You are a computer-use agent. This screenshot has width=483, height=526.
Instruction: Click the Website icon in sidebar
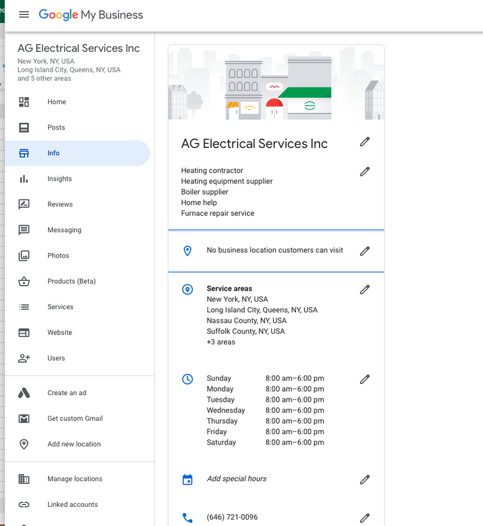click(x=24, y=333)
